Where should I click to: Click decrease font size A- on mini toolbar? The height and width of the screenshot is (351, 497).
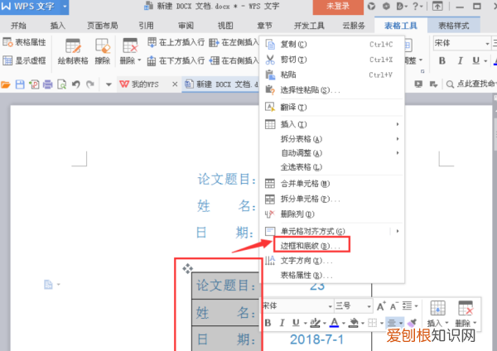tap(394, 306)
